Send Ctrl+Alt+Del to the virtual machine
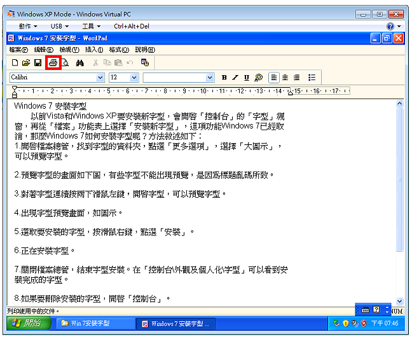412x339 pixels. (x=132, y=26)
